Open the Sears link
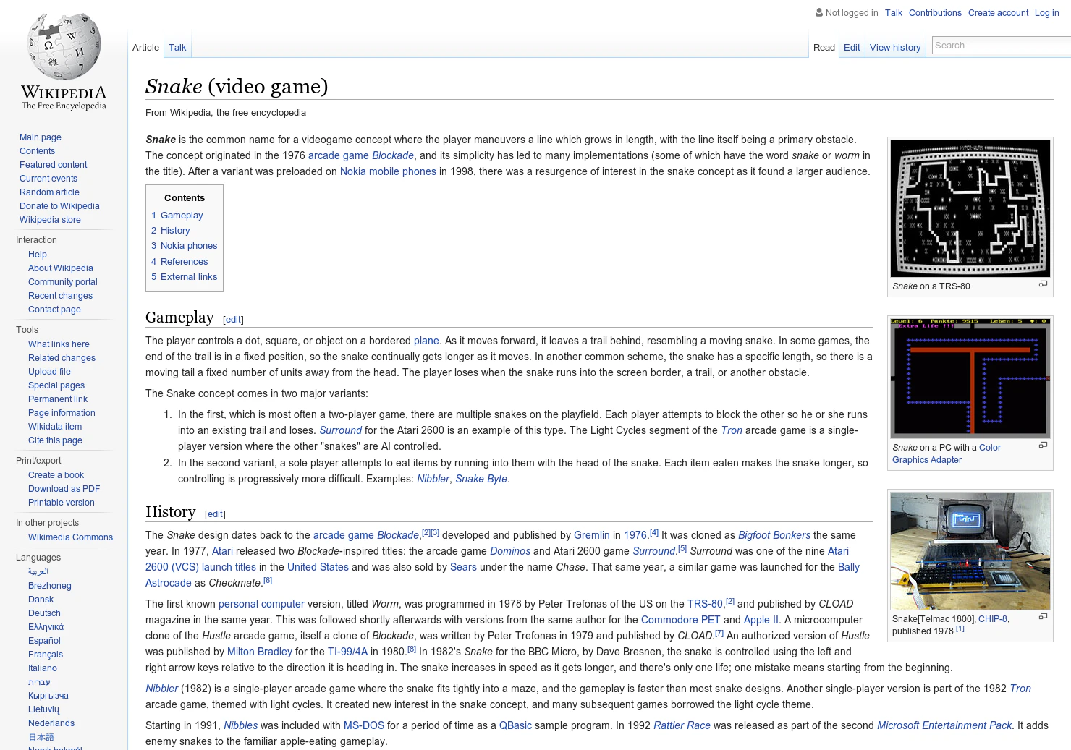This screenshot has width=1071, height=750. [x=463, y=567]
